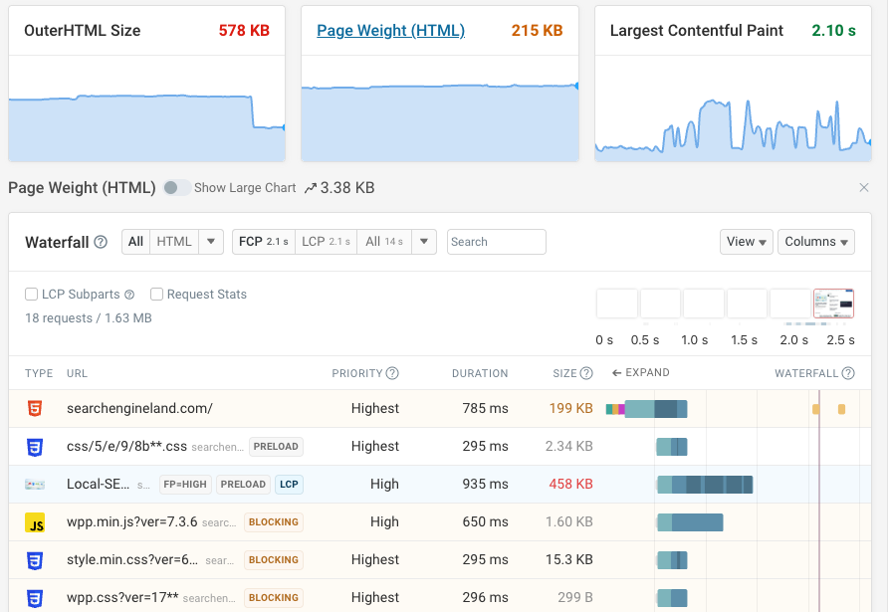The height and width of the screenshot is (612, 888).
Task: Click the EXPAND control in waterfall header
Action: click(640, 373)
